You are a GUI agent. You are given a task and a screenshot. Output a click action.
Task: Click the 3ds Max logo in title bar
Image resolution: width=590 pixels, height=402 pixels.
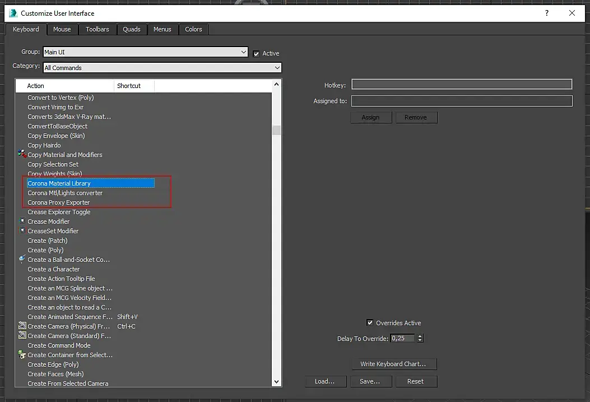[13, 13]
